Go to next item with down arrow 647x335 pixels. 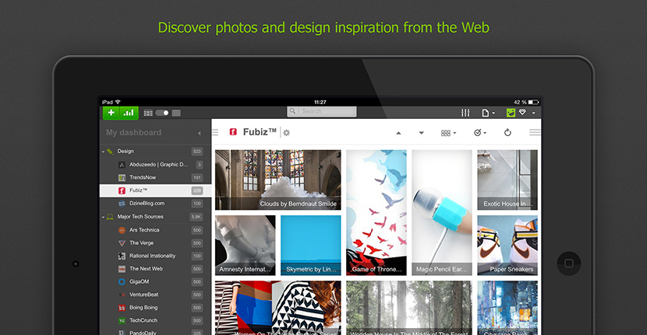click(x=421, y=133)
